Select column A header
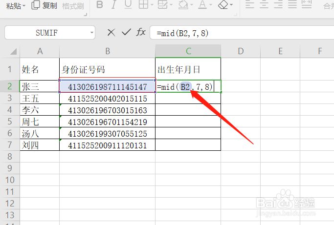 tap(40, 51)
